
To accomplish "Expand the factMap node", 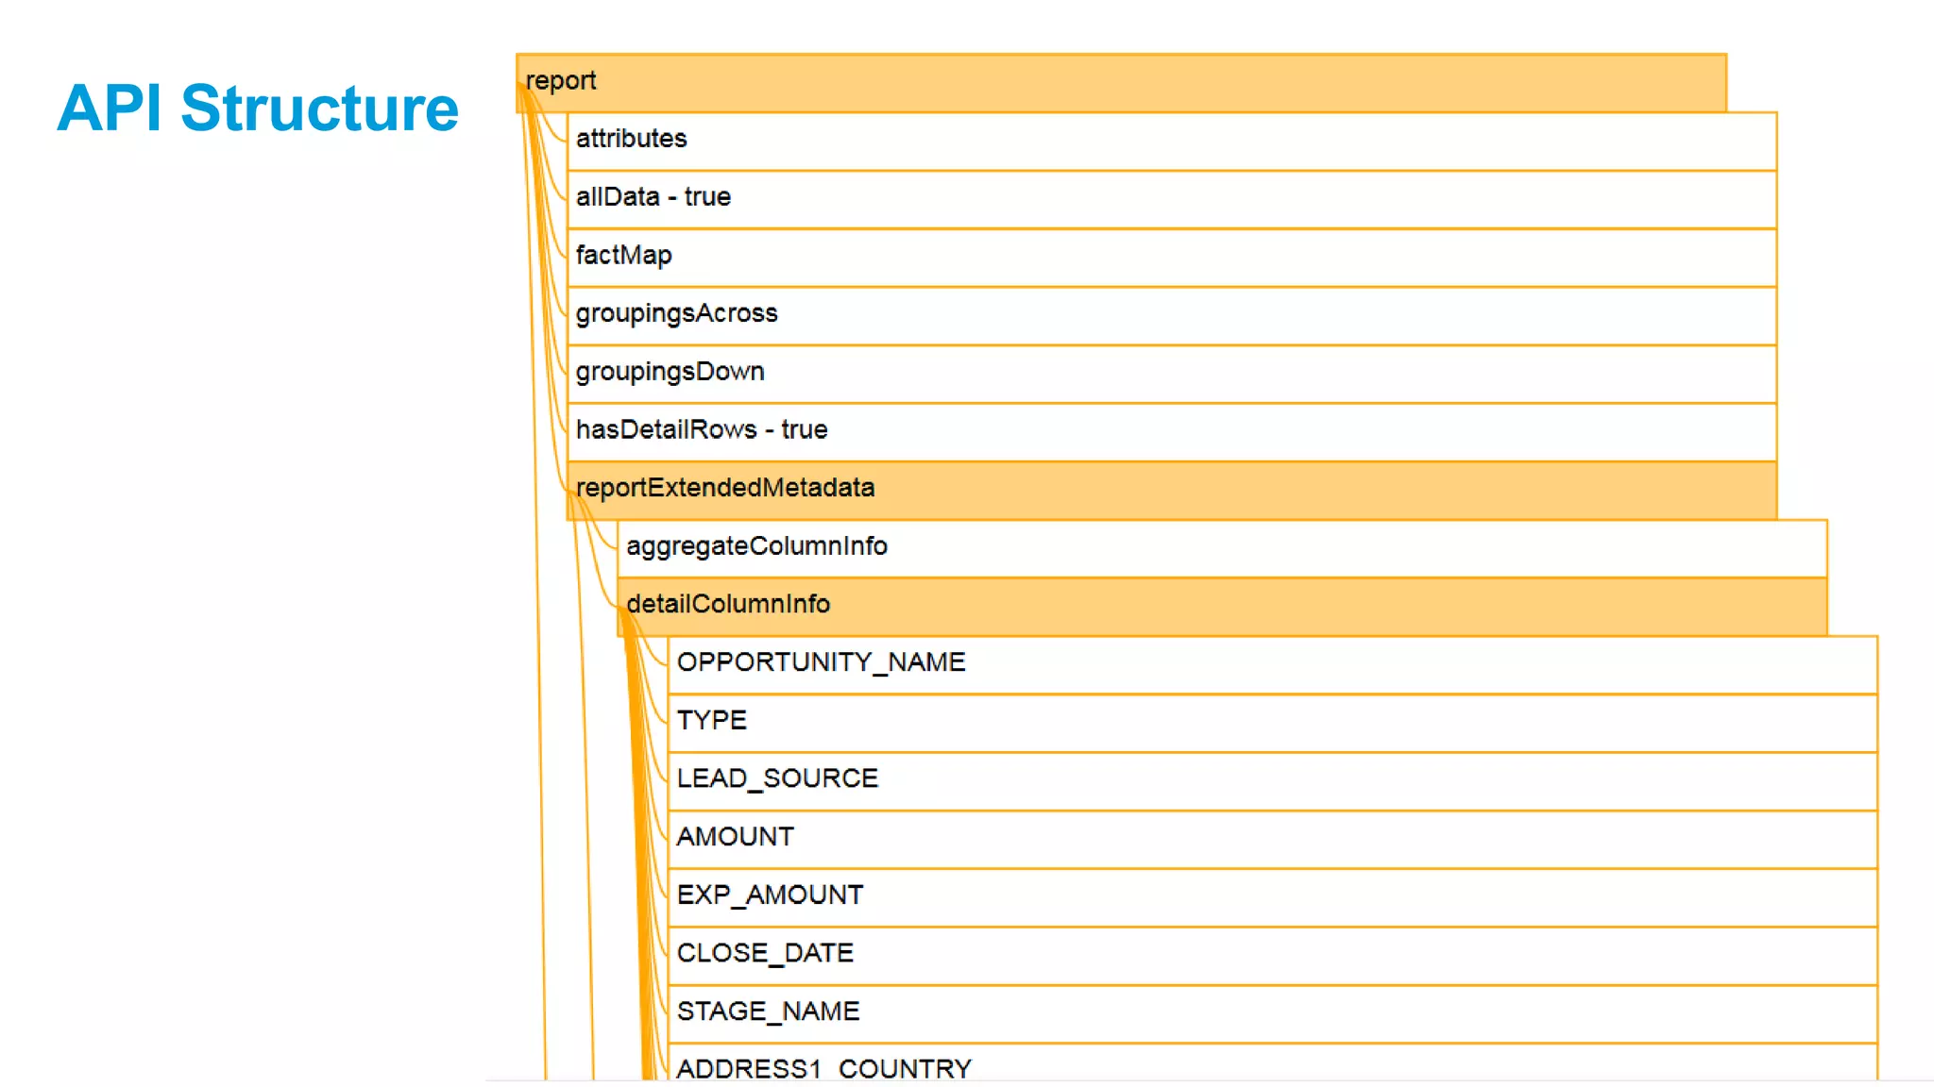I will point(1172,258).
